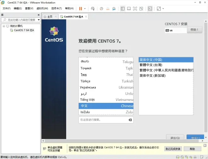This screenshot has width=208, height=159.
Task: Click the blue 继续(C) button
Action: pyautogui.click(x=195, y=137)
